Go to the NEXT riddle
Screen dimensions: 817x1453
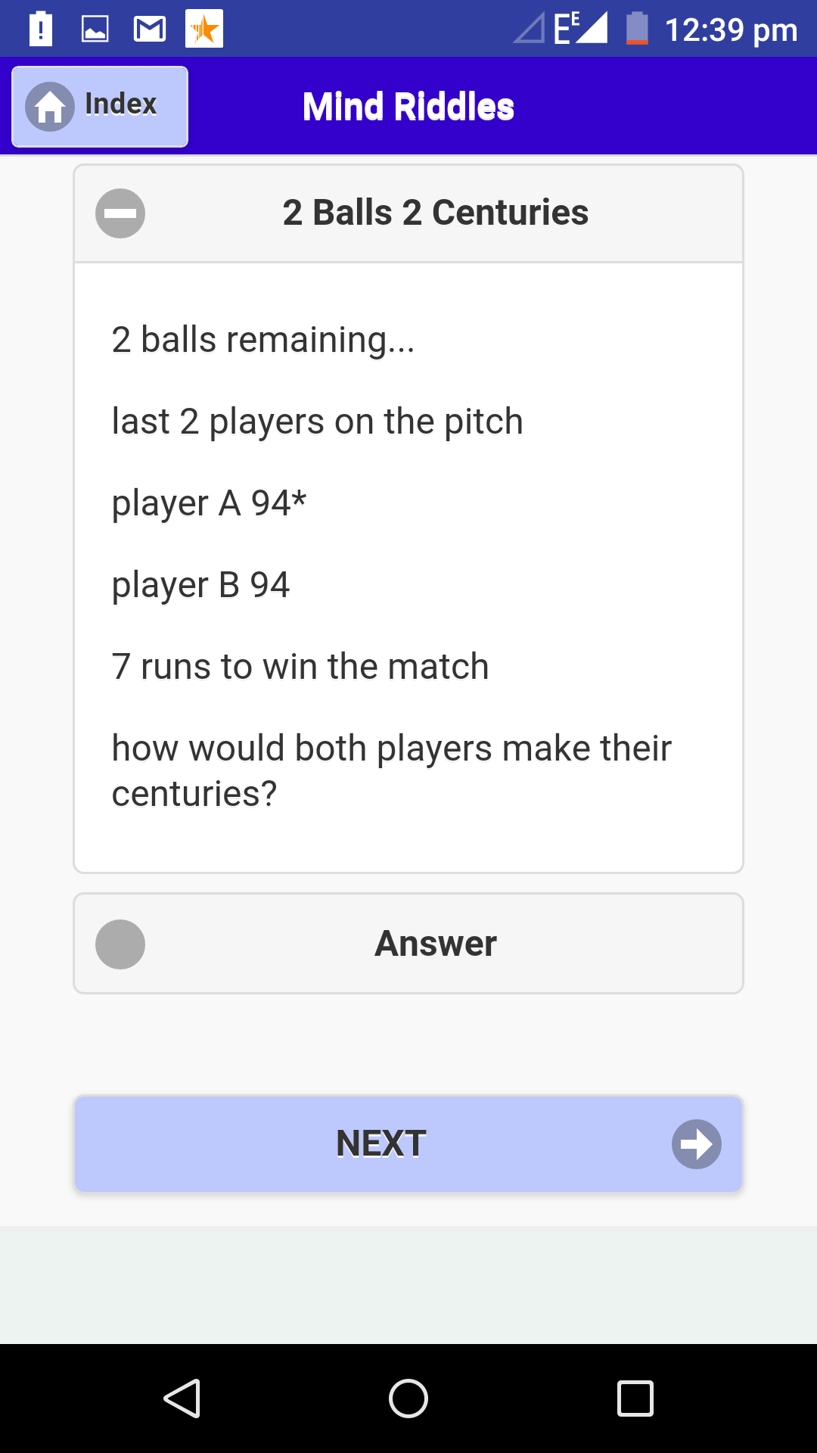382,1144
